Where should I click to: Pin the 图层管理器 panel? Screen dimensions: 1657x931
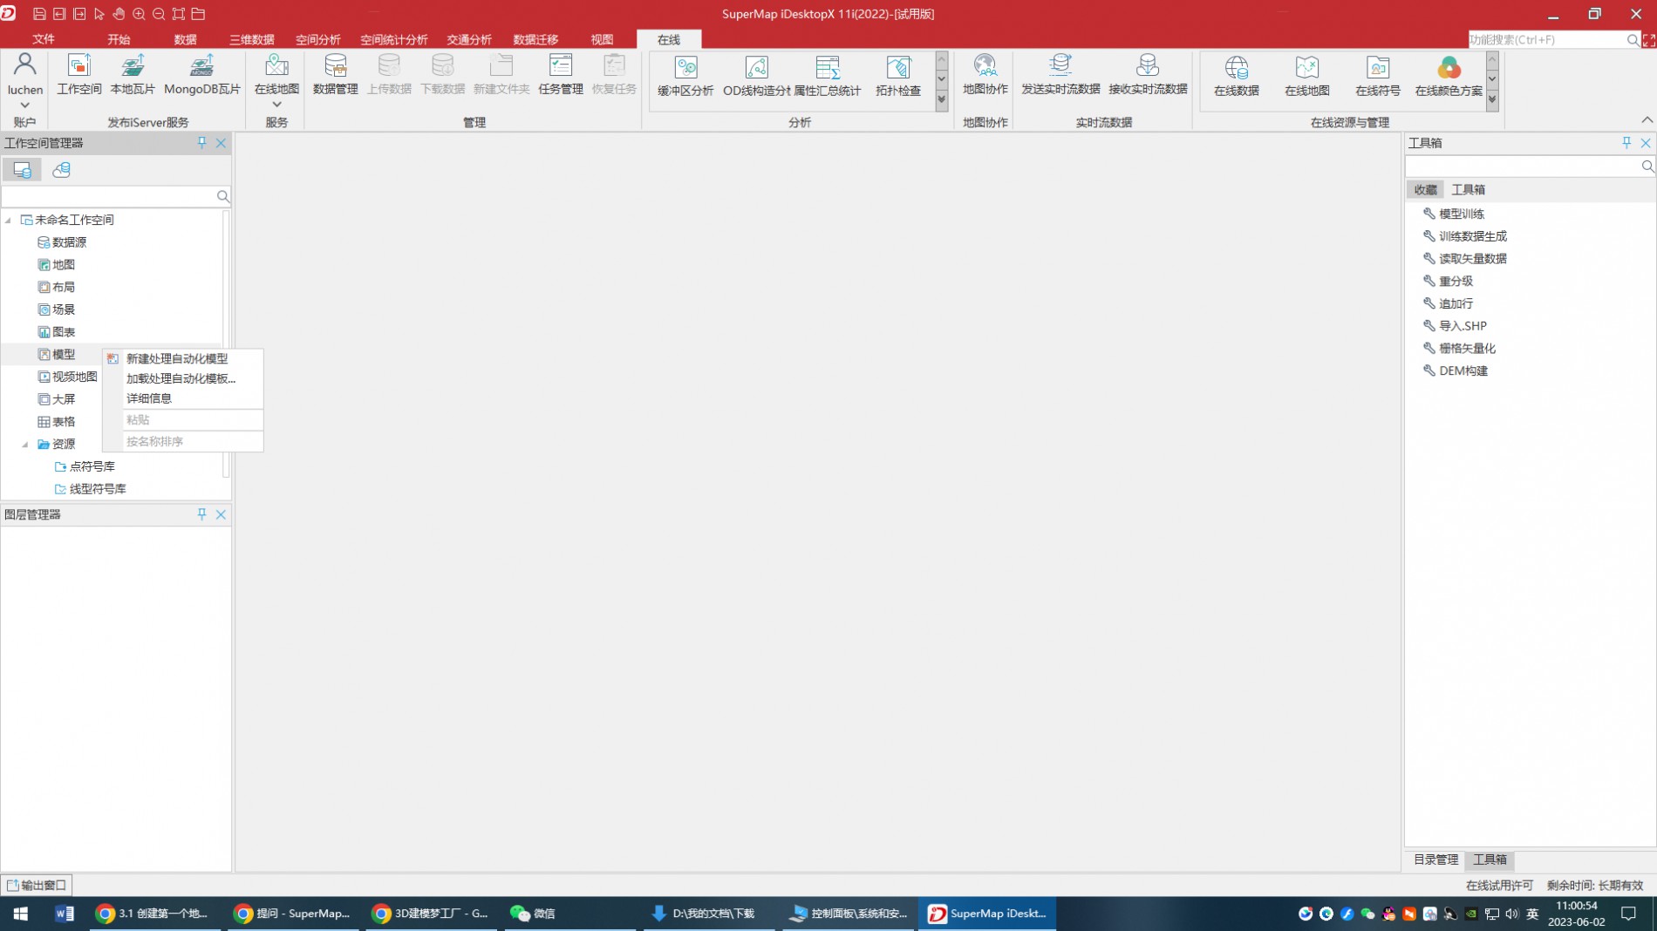tap(202, 514)
